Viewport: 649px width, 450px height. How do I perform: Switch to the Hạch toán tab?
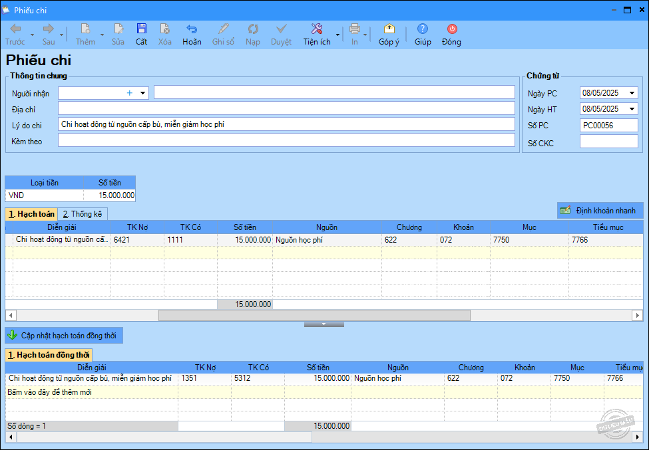[x=31, y=214]
